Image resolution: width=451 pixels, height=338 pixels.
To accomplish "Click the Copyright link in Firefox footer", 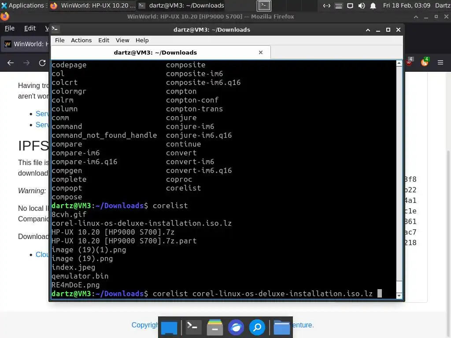I will click(144, 325).
